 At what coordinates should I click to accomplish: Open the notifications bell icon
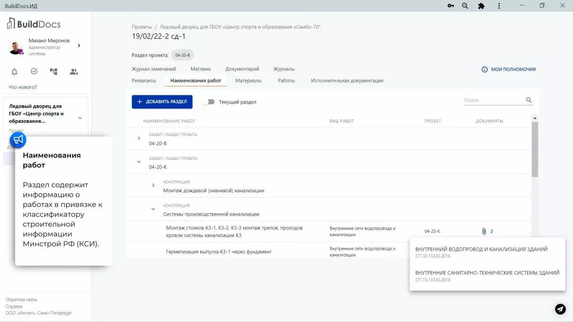click(14, 71)
